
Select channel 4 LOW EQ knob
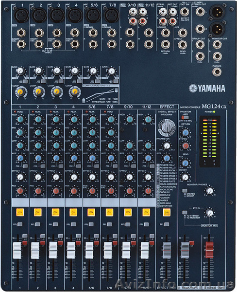click(74, 146)
